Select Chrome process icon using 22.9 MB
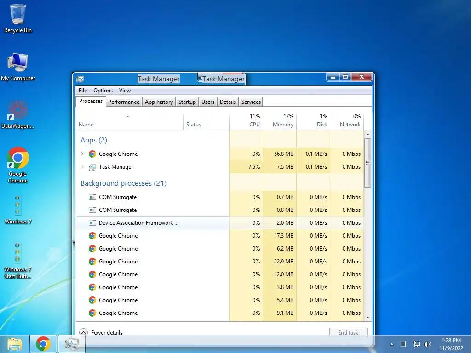This screenshot has width=471, height=353. (x=92, y=262)
